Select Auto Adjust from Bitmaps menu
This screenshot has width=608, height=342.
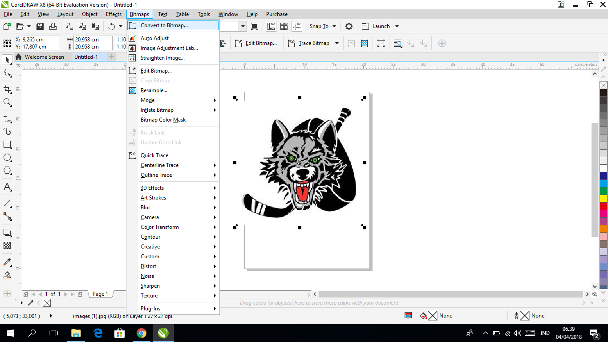[173, 38]
